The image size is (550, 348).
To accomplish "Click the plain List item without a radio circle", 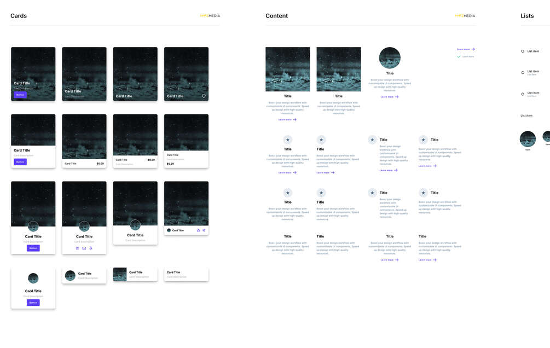I will (526, 115).
